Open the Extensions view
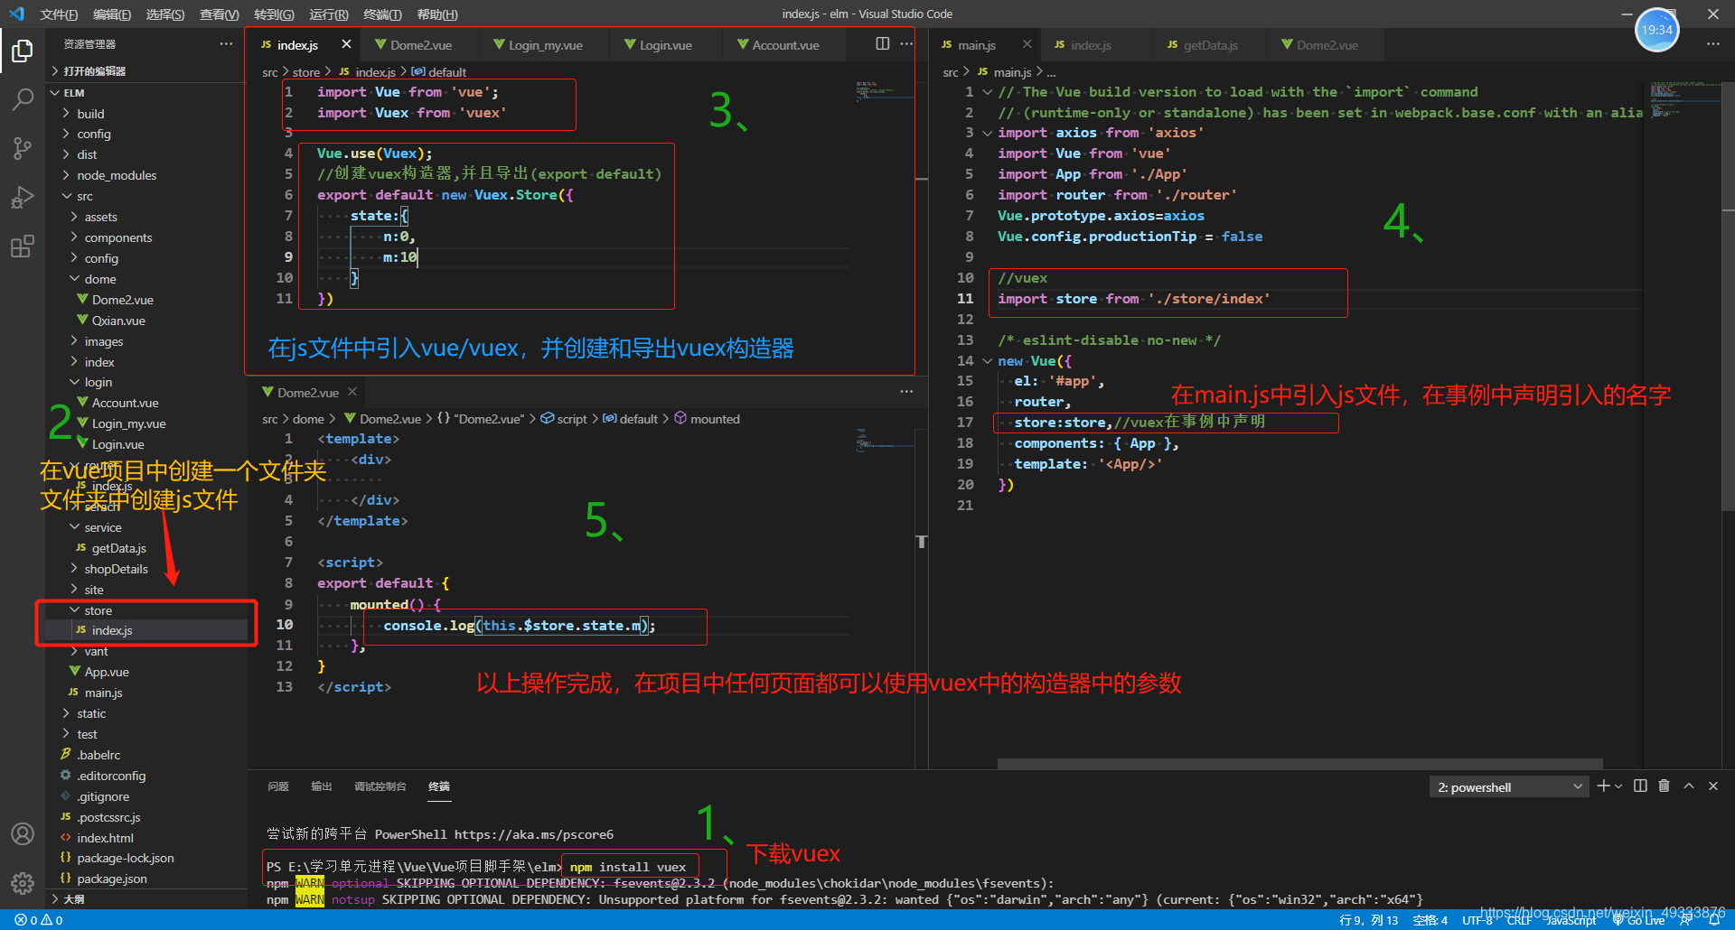This screenshot has height=930, width=1735. pos(23,246)
